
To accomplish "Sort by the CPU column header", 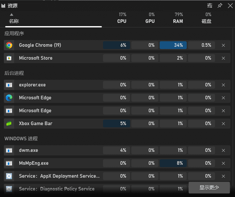I will click(122, 21).
